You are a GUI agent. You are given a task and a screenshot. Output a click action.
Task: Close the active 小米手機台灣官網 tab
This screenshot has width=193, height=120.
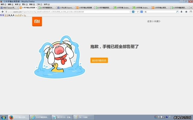coord(36,8)
